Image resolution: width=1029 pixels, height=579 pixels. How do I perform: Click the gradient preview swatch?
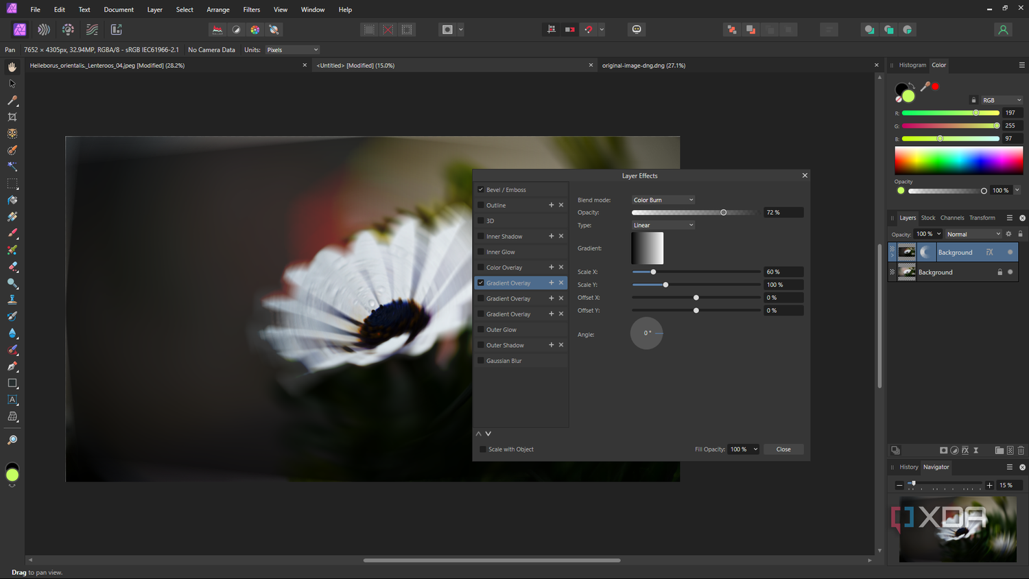(648, 248)
